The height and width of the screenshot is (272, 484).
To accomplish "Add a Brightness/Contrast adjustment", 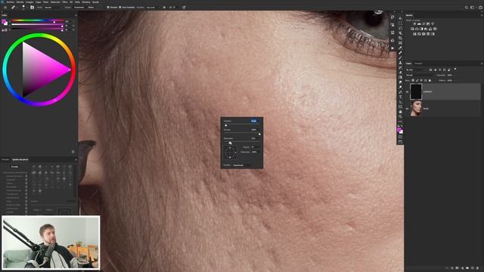I will 414,23.
